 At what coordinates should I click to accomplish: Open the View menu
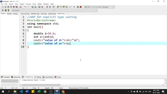(16, 4)
